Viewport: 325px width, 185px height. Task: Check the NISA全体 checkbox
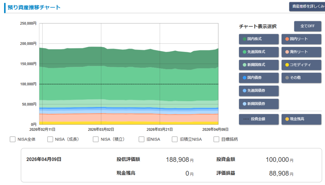point(13,139)
